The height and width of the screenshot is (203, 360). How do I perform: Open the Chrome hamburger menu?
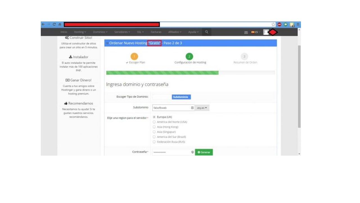coord(298,25)
